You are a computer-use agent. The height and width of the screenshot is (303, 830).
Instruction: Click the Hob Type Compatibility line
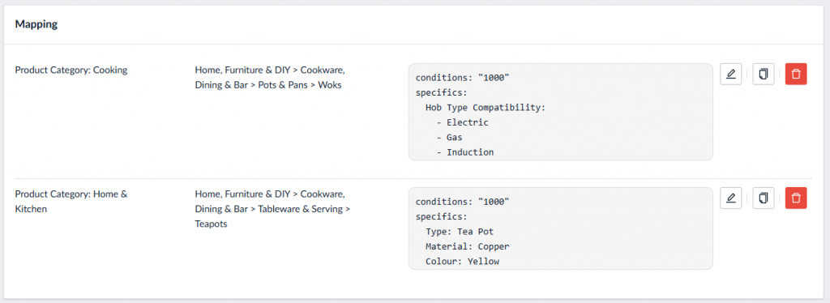click(x=486, y=108)
